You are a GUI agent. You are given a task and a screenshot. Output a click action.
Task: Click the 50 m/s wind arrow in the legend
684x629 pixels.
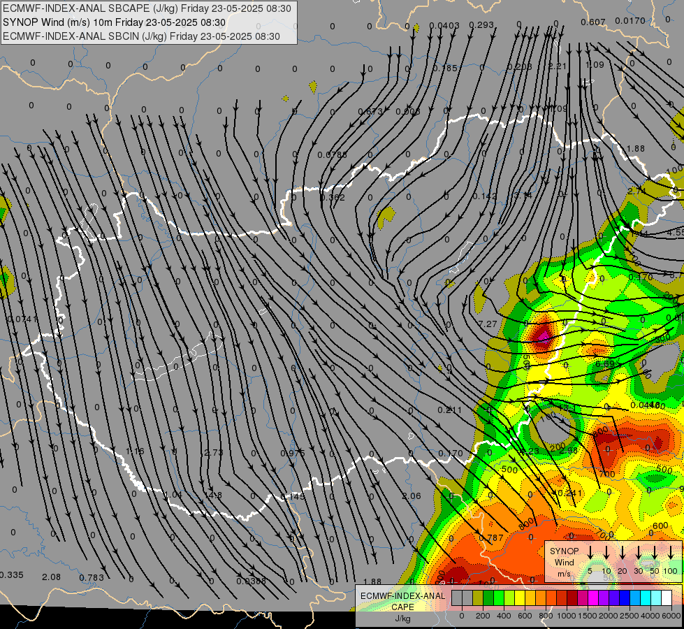(x=655, y=553)
